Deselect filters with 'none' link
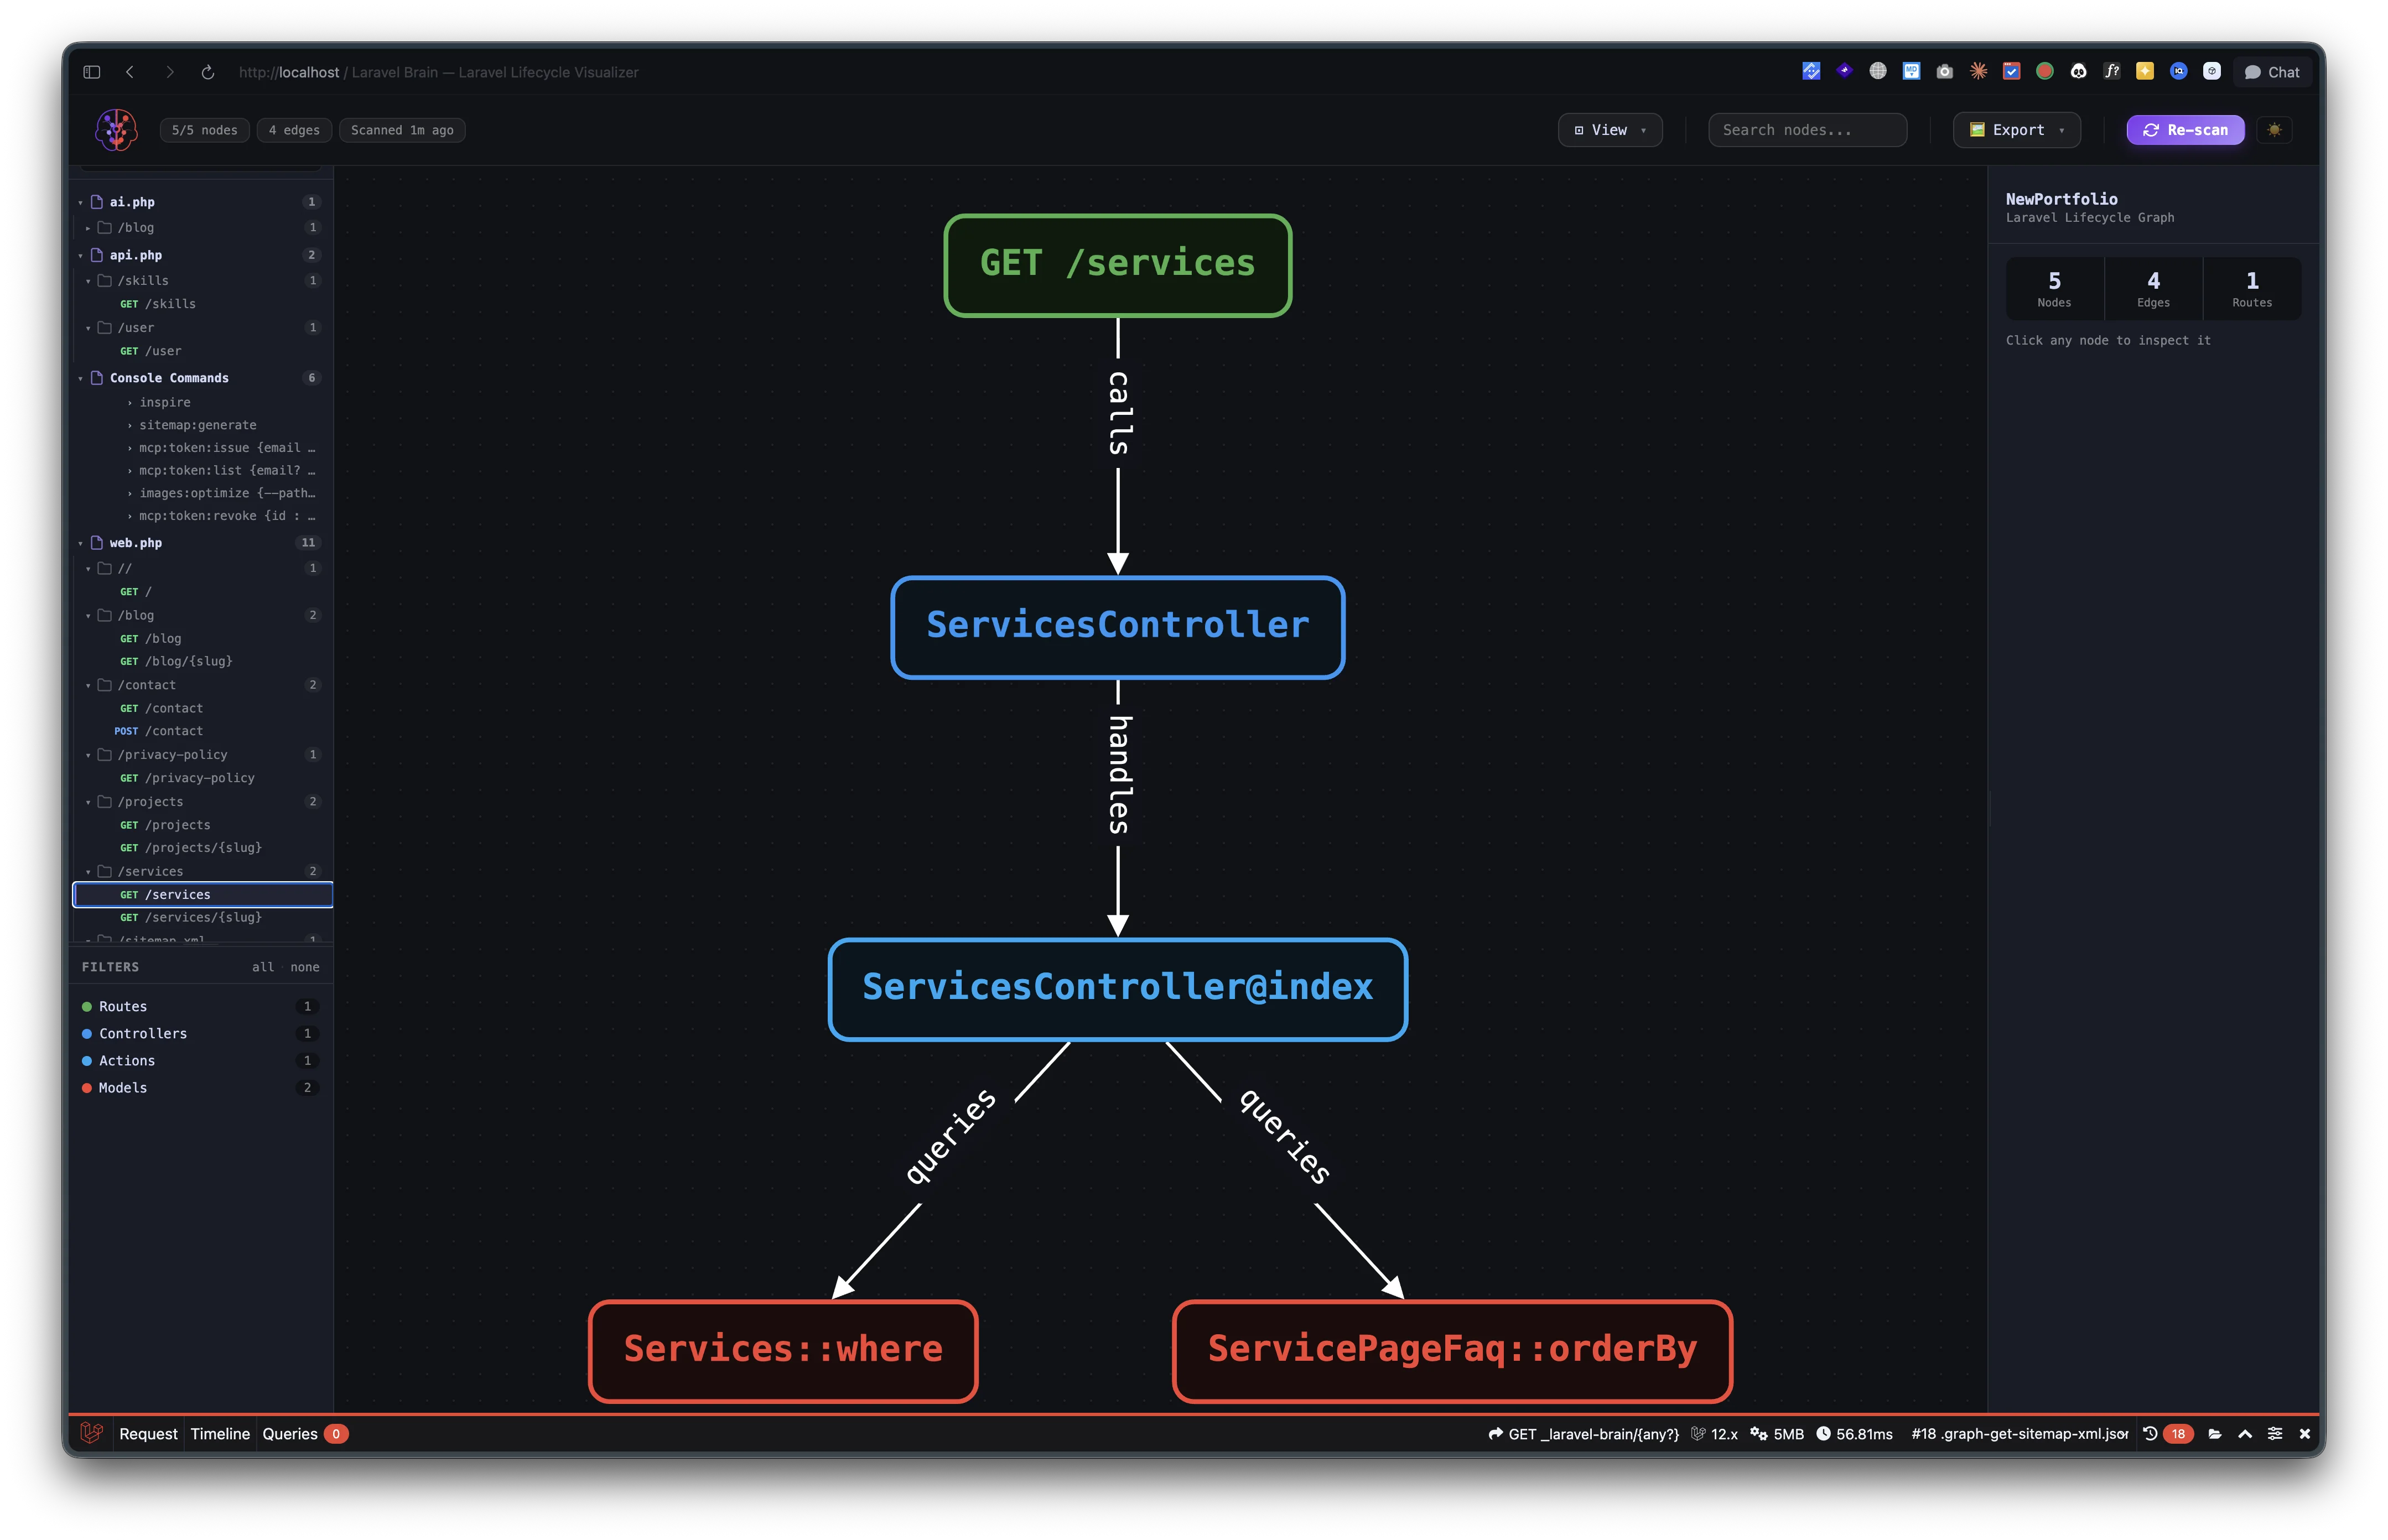 tap(305, 967)
